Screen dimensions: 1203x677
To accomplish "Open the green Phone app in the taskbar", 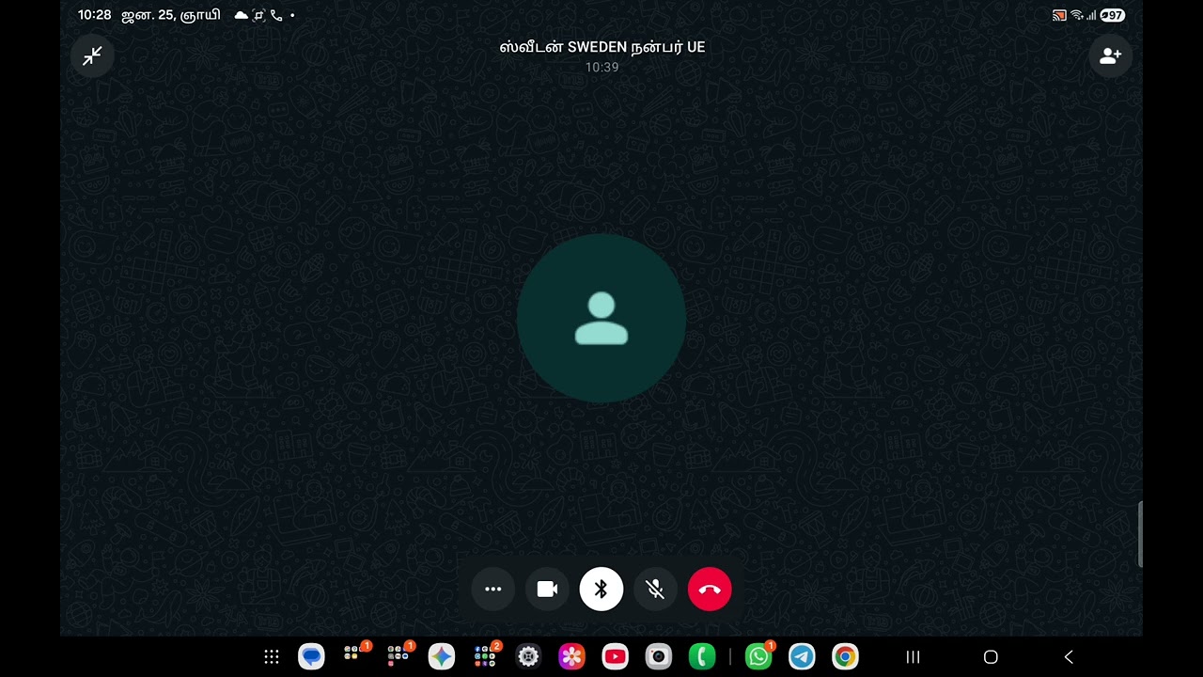I will pyautogui.click(x=701, y=657).
